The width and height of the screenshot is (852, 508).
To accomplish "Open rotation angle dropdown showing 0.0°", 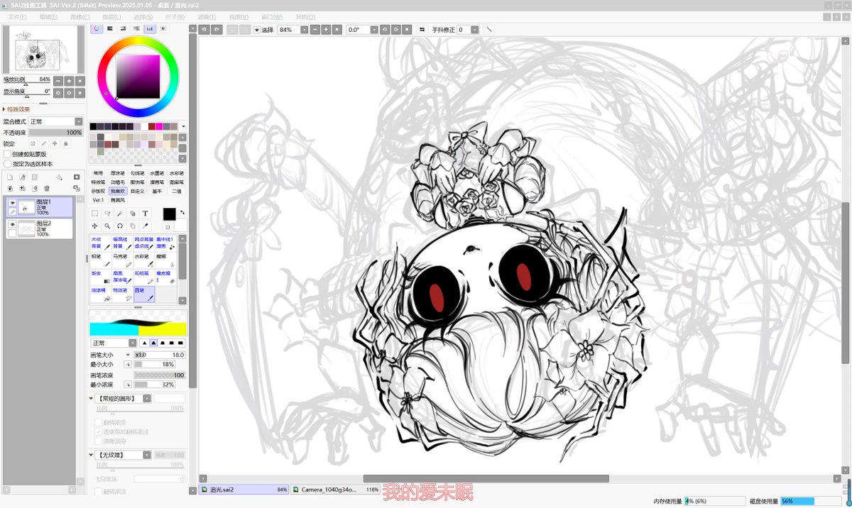I will pyautogui.click(x=374, y=30).
